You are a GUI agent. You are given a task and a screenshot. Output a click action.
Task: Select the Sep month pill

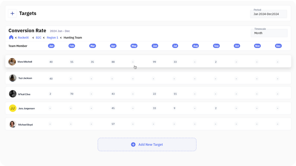216,46
